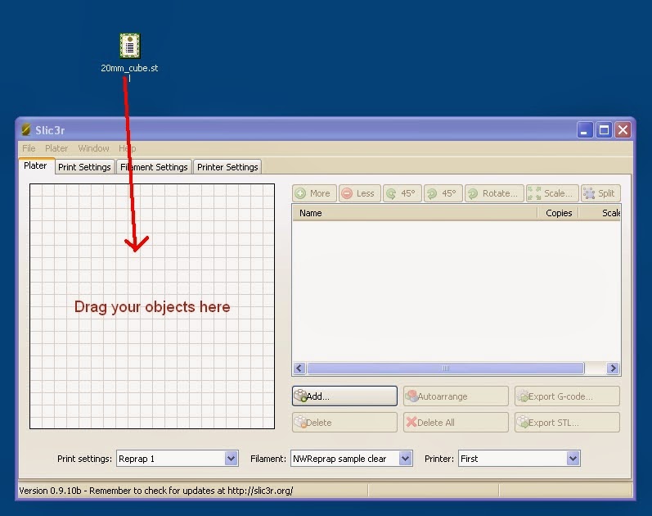
Task: Switch to the Filament Settings tab
Action: 154,167
